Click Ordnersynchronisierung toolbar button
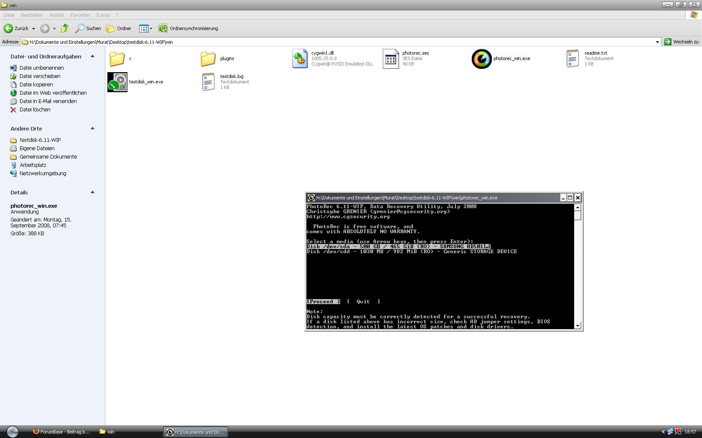Screen dimensions: 702x438 click(188, 28)
